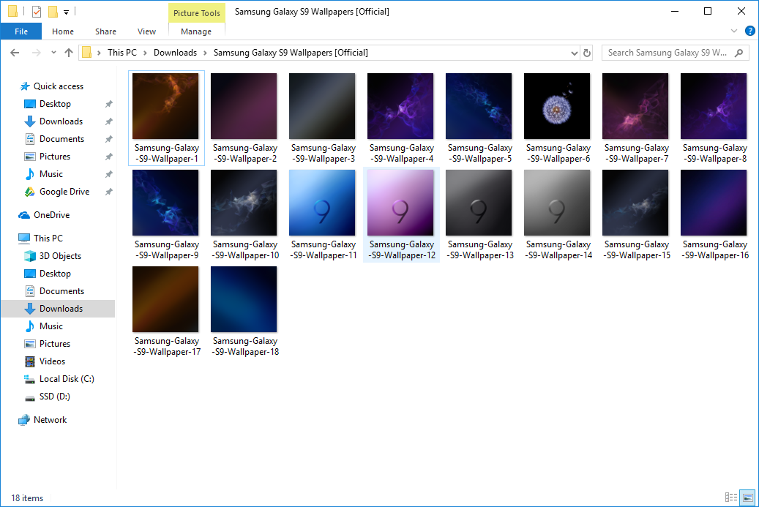Open pinned Pictures under Quick access
Screen dimensions: 759x507
pyautogui.click(x=55, y=157)
